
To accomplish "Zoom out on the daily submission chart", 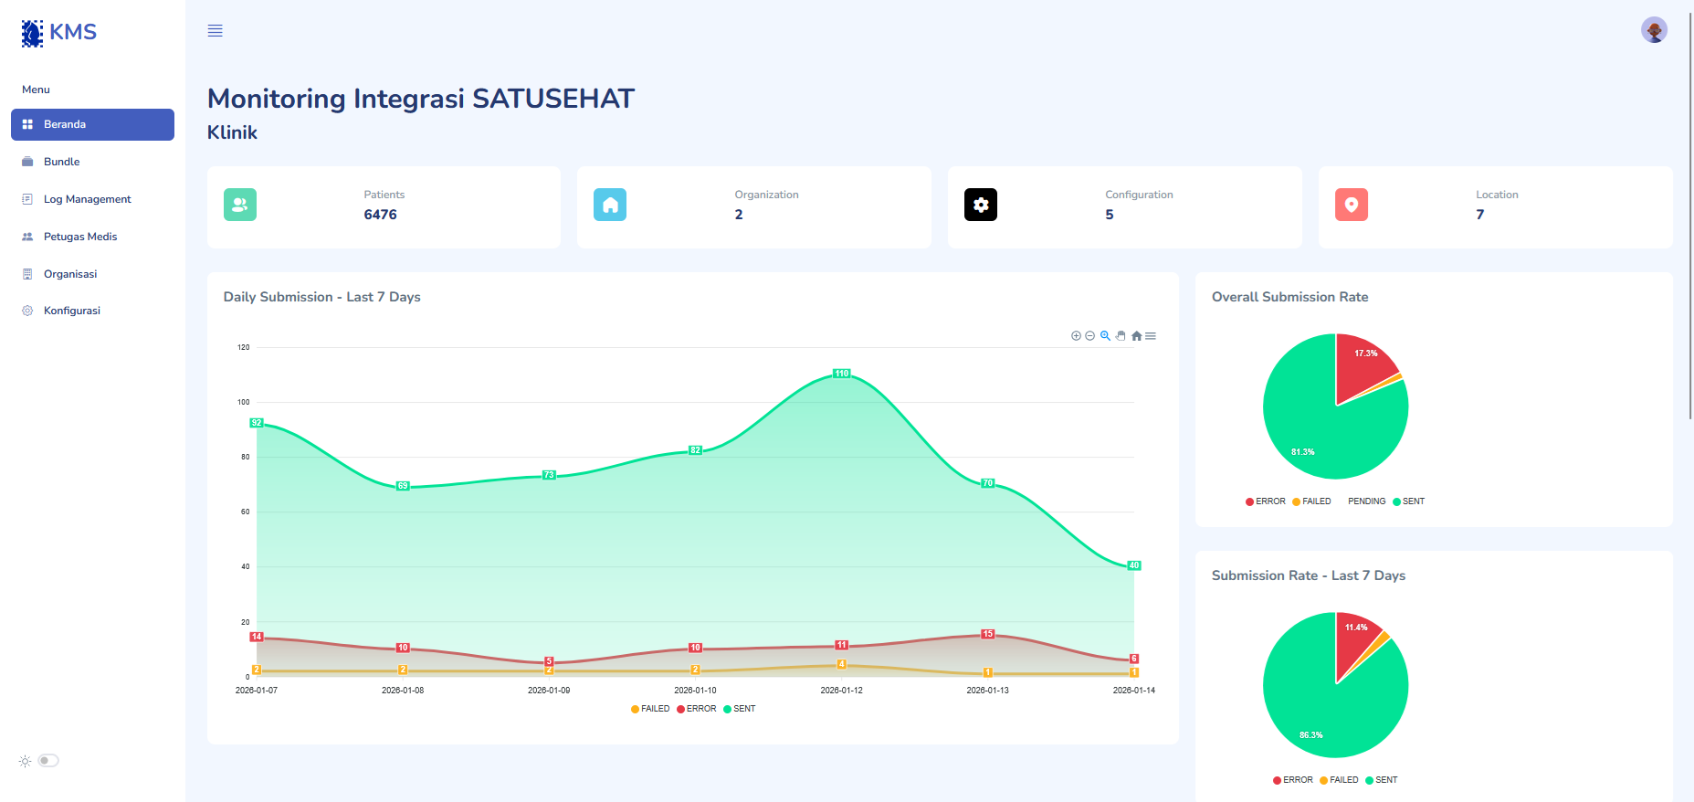I will pos(1089,336).
